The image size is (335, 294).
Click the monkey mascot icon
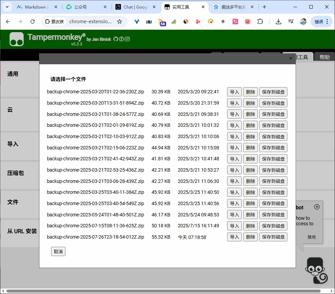click(317, 271)
